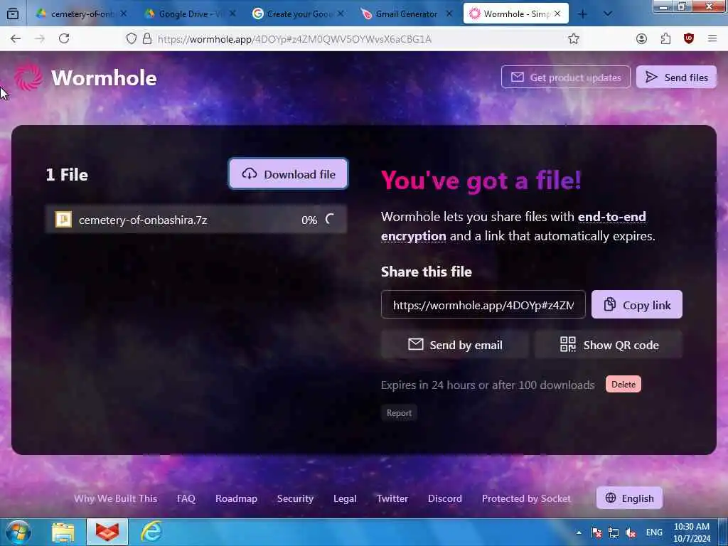Show hidden system tray icons

[x=579, y=532]
